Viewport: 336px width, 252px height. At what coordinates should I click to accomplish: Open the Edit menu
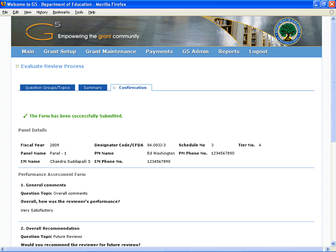tap(16, 12)
